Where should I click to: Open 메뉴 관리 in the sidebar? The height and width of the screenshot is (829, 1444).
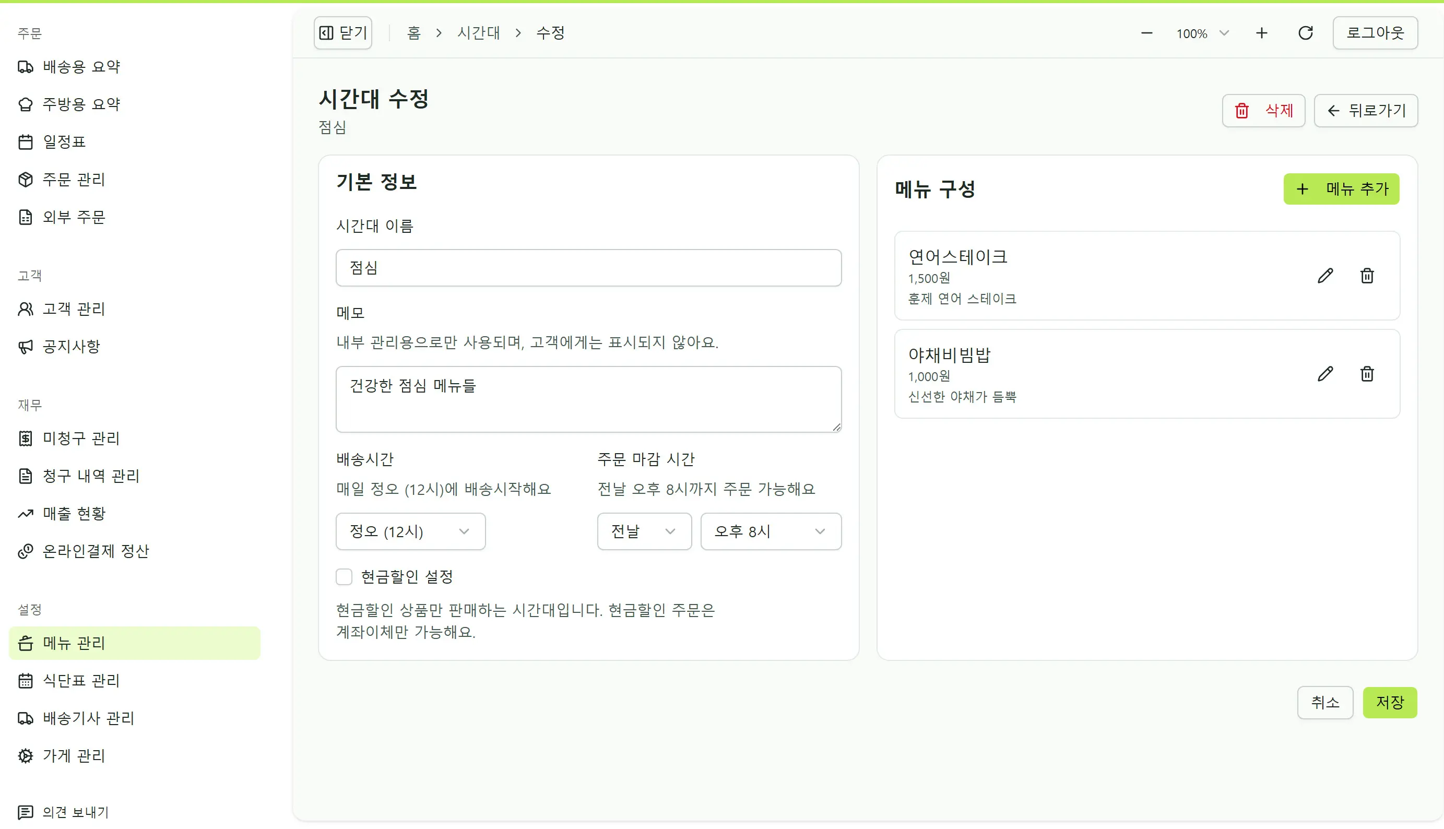[135, 643]
